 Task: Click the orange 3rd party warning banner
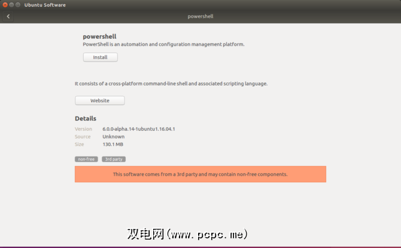[200, 174]
